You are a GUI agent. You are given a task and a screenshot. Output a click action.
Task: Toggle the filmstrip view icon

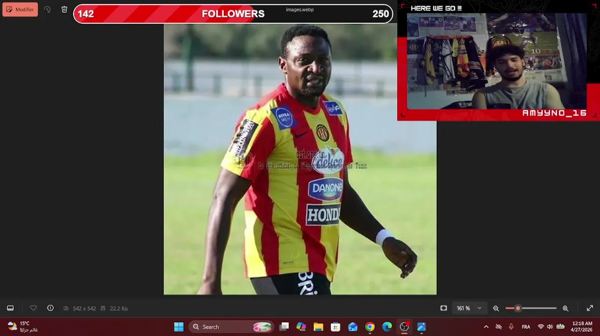[10, 308]
